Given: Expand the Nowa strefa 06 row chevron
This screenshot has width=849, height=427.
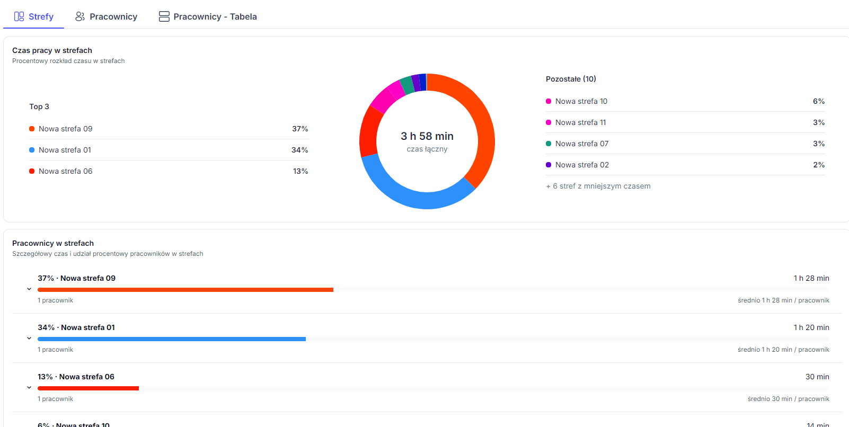Looking at the screenshot, I should [x=29, y=388].
